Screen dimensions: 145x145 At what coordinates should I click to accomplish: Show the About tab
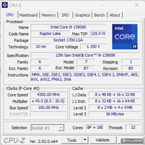115,15
